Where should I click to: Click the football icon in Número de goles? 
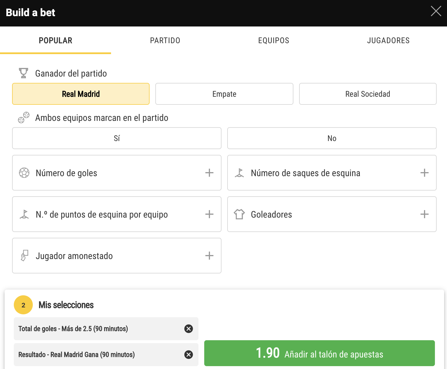point(24,173)
